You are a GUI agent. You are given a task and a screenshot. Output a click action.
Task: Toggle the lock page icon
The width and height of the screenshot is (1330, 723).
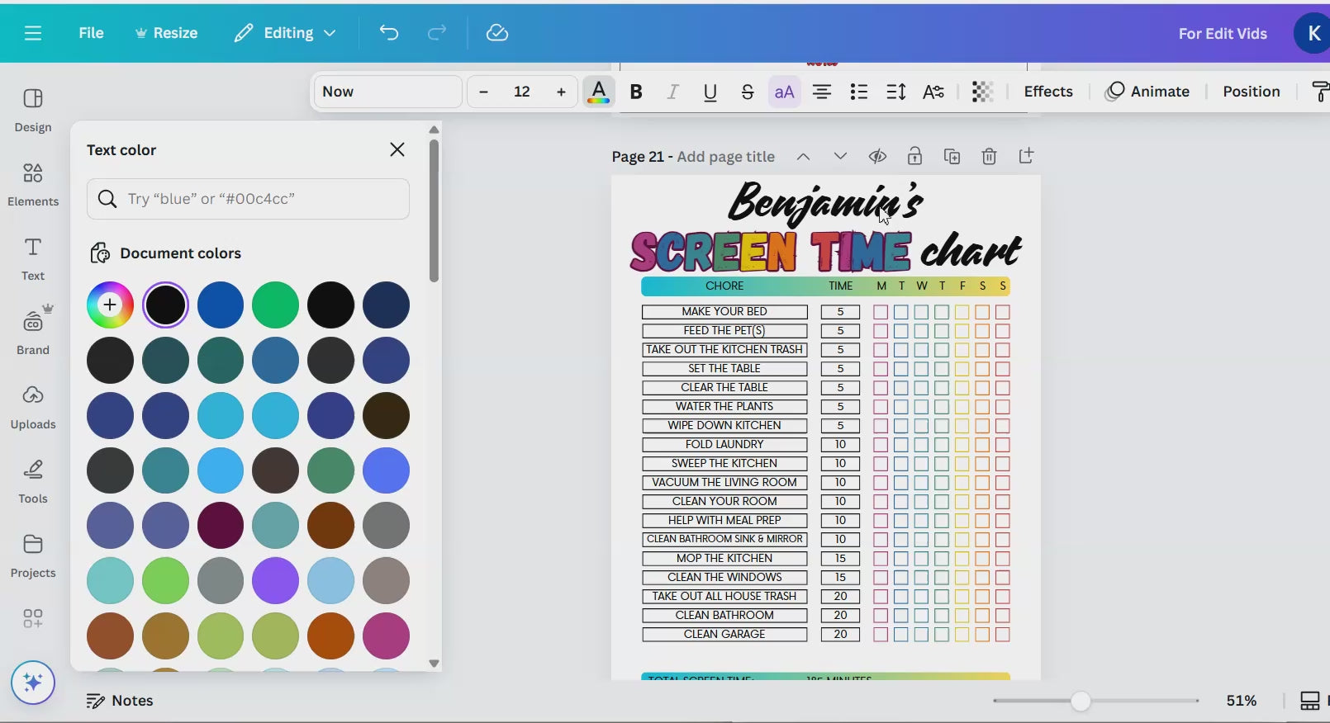[914, 156]
